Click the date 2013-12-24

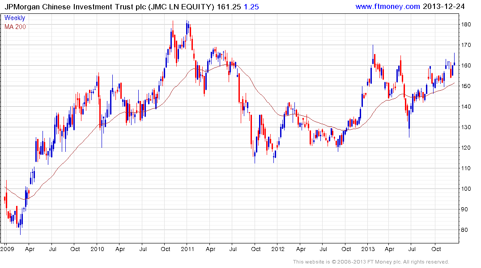coord(443,6)
